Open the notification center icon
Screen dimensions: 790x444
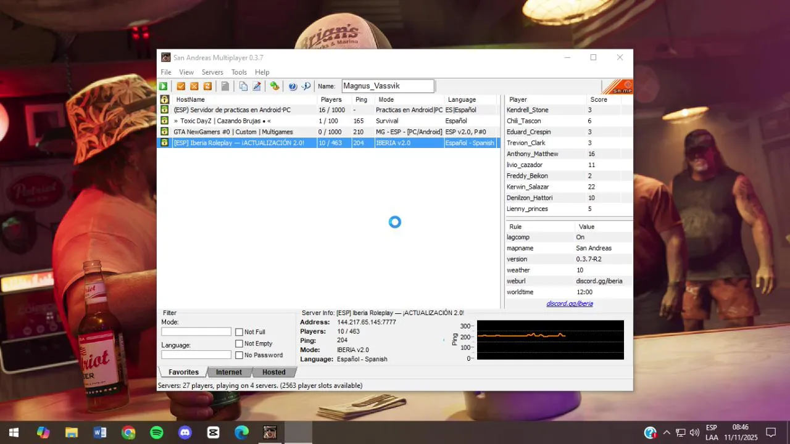point(771,432)
